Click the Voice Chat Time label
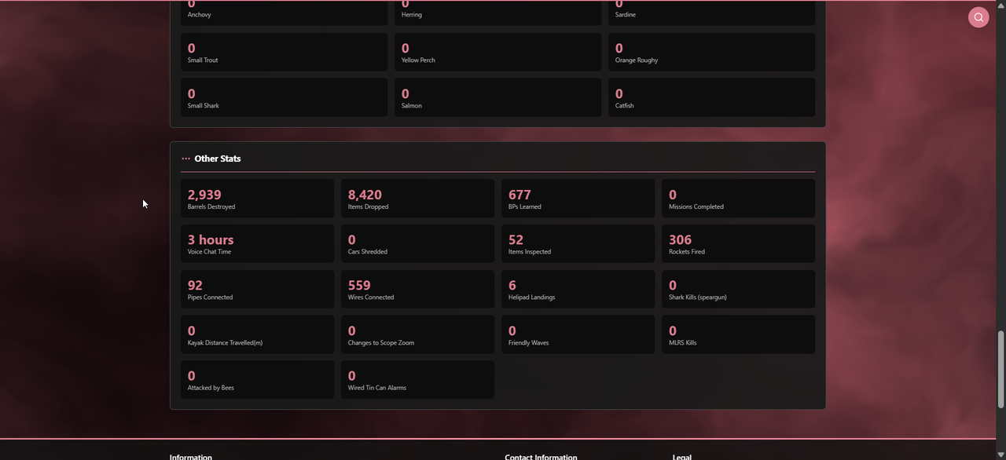 pos(209,252)
